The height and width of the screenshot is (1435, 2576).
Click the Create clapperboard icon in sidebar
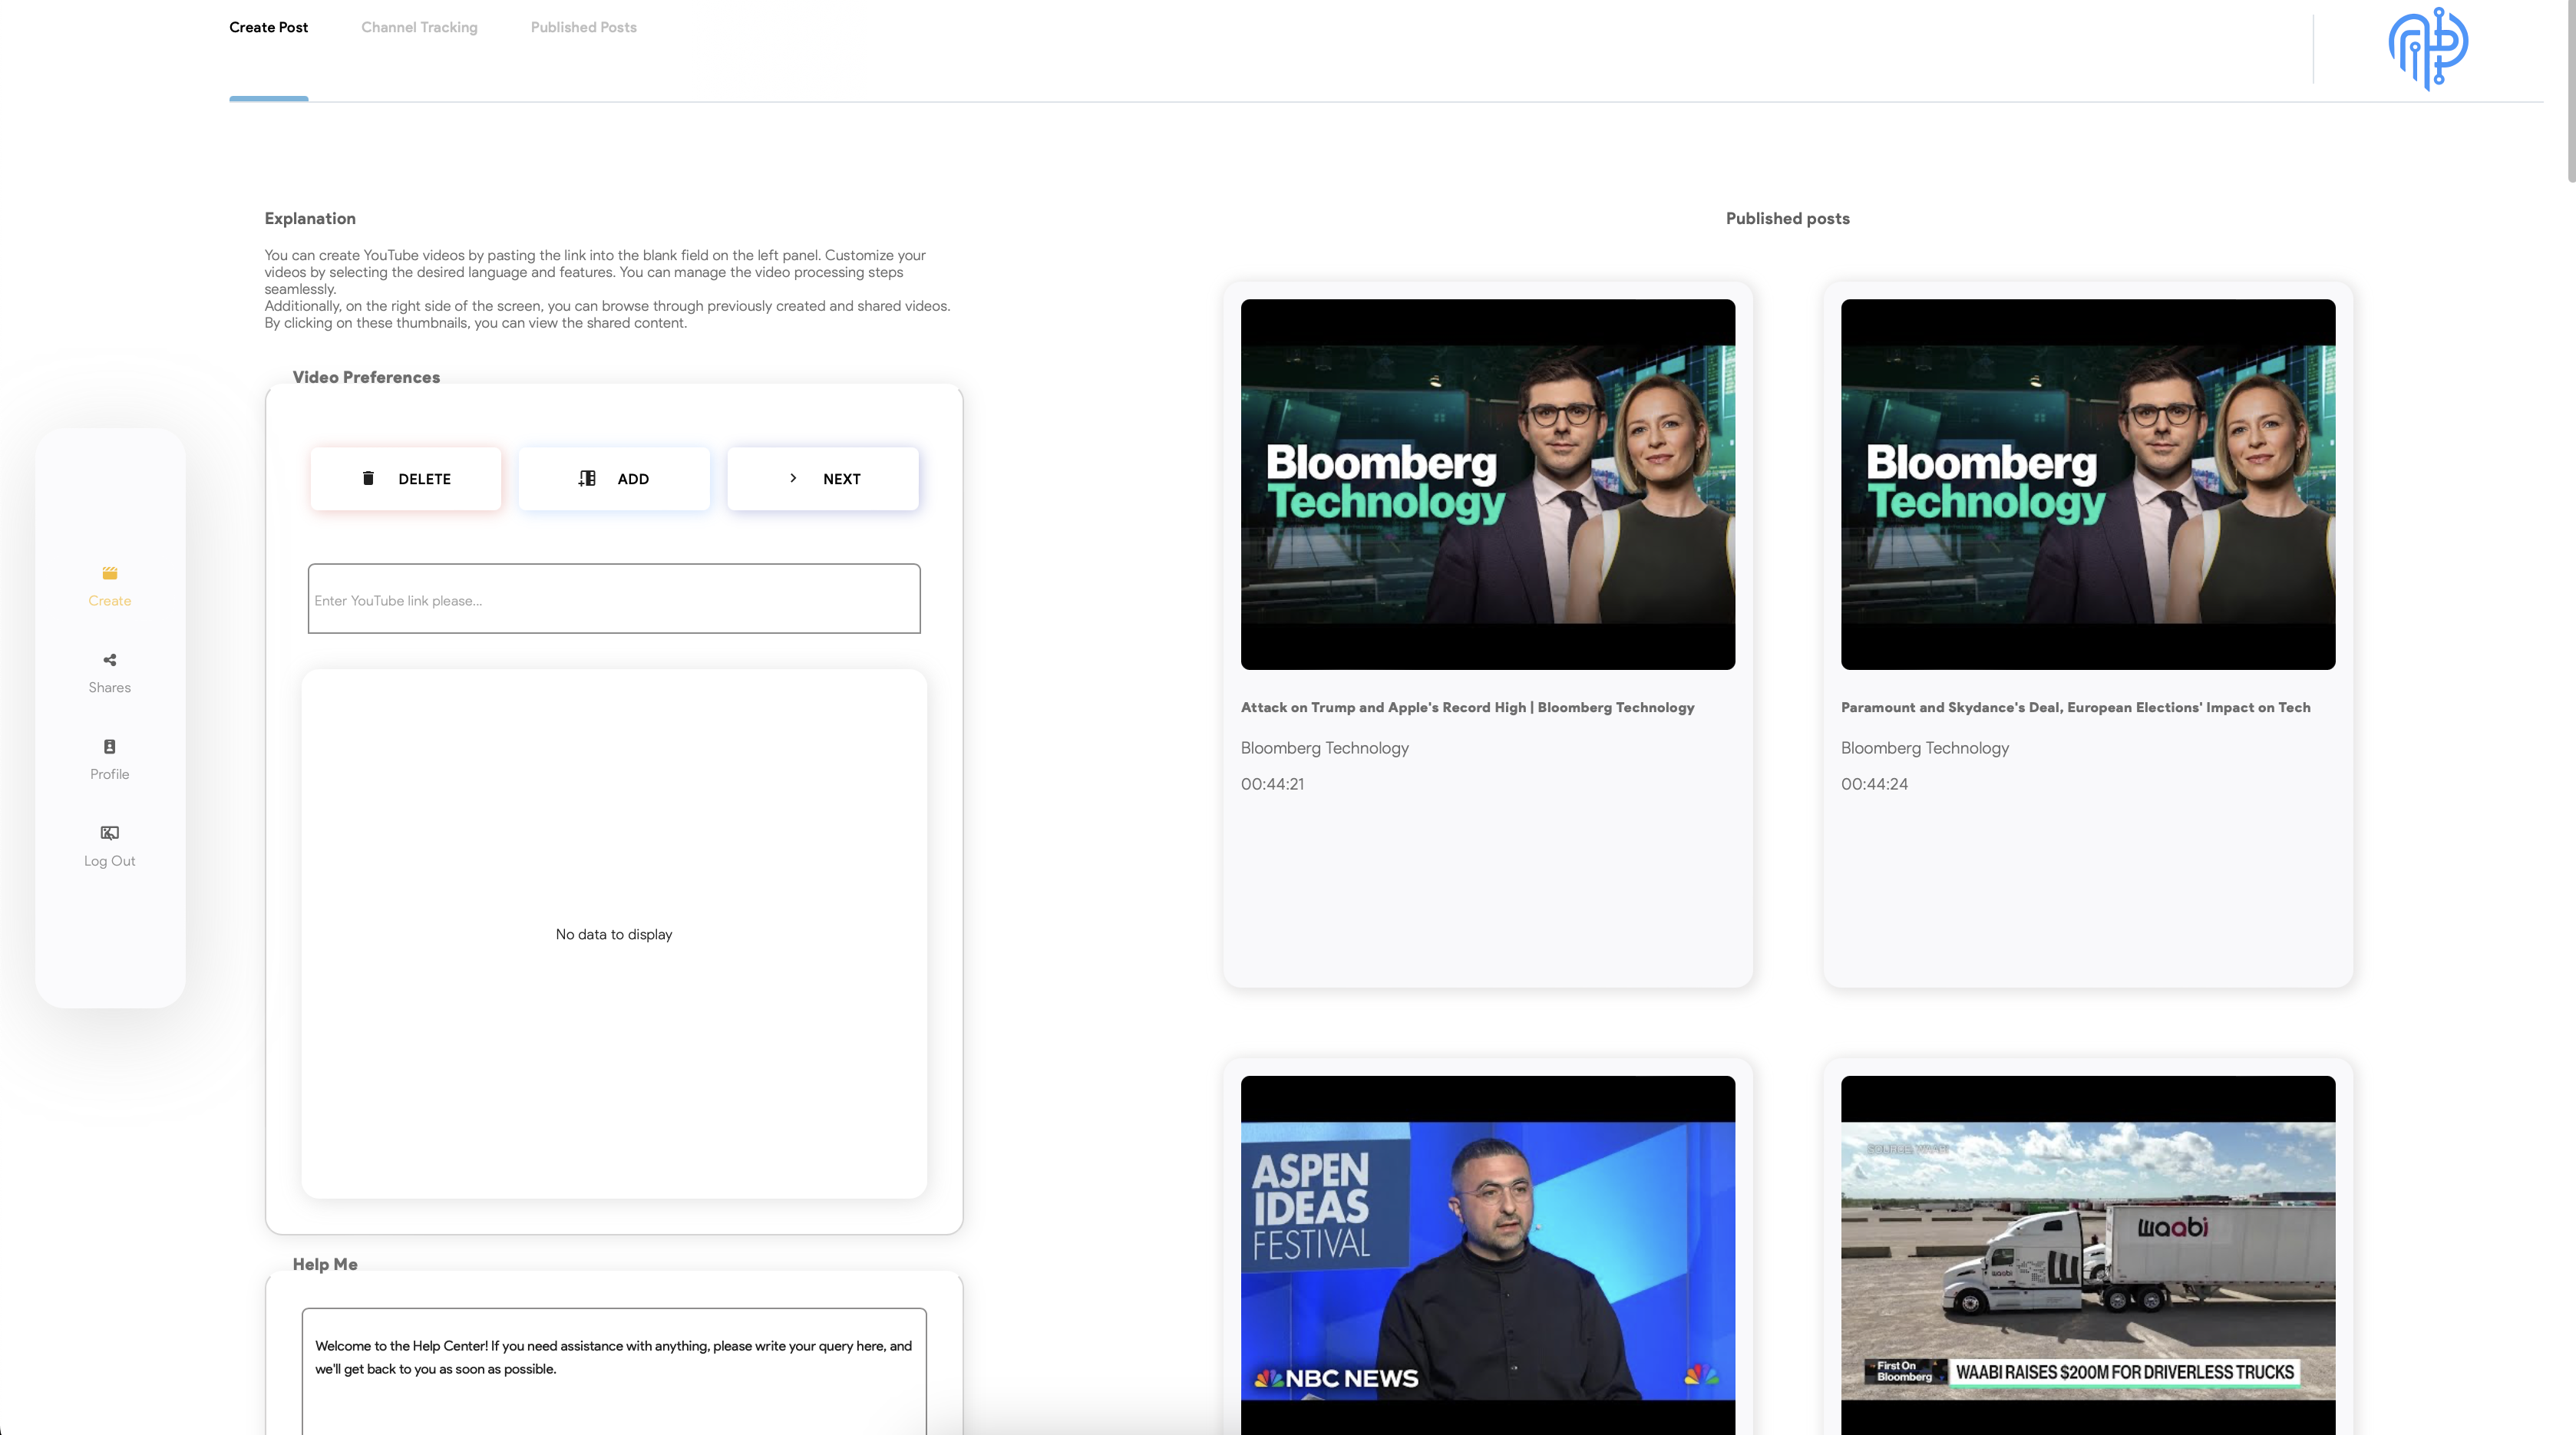(x=109, y=573)
